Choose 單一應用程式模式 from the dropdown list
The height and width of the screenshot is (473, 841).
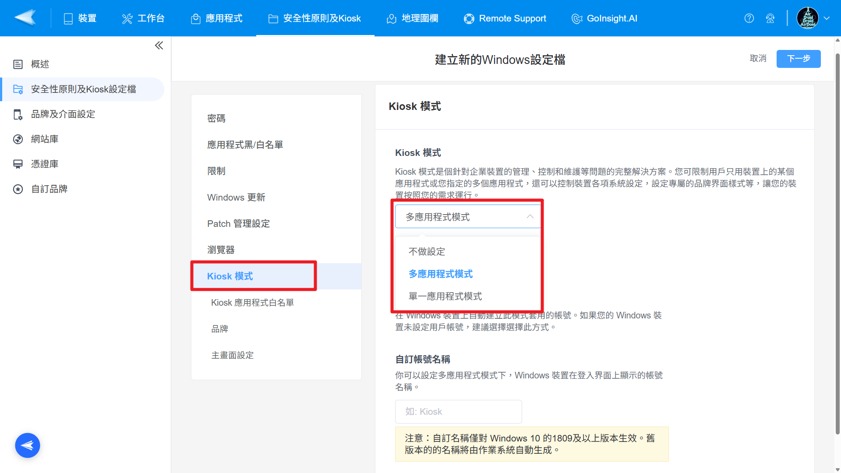coord(445,297)
